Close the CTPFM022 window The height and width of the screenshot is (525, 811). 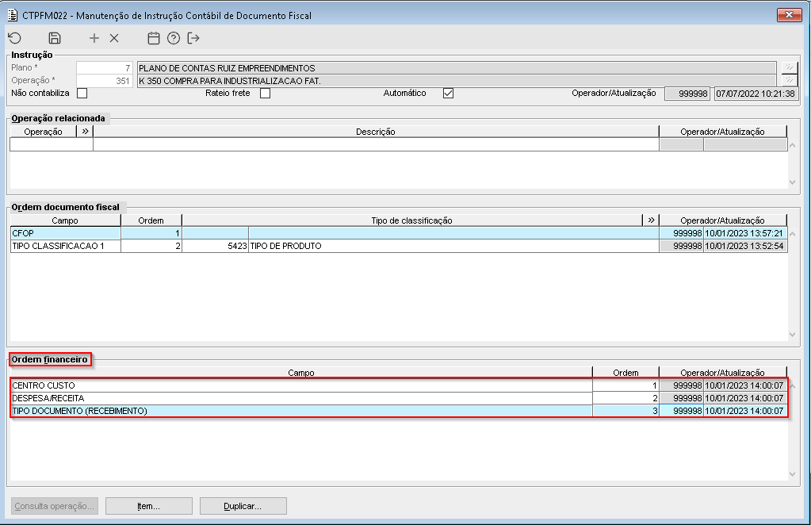coord(790,15)
